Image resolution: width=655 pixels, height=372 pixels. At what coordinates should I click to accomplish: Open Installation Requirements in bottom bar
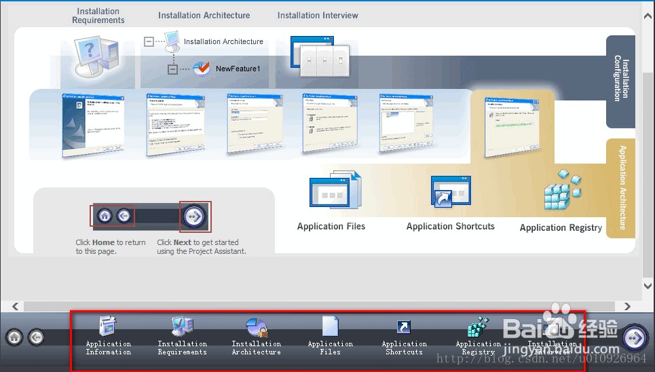pos(182,336)
